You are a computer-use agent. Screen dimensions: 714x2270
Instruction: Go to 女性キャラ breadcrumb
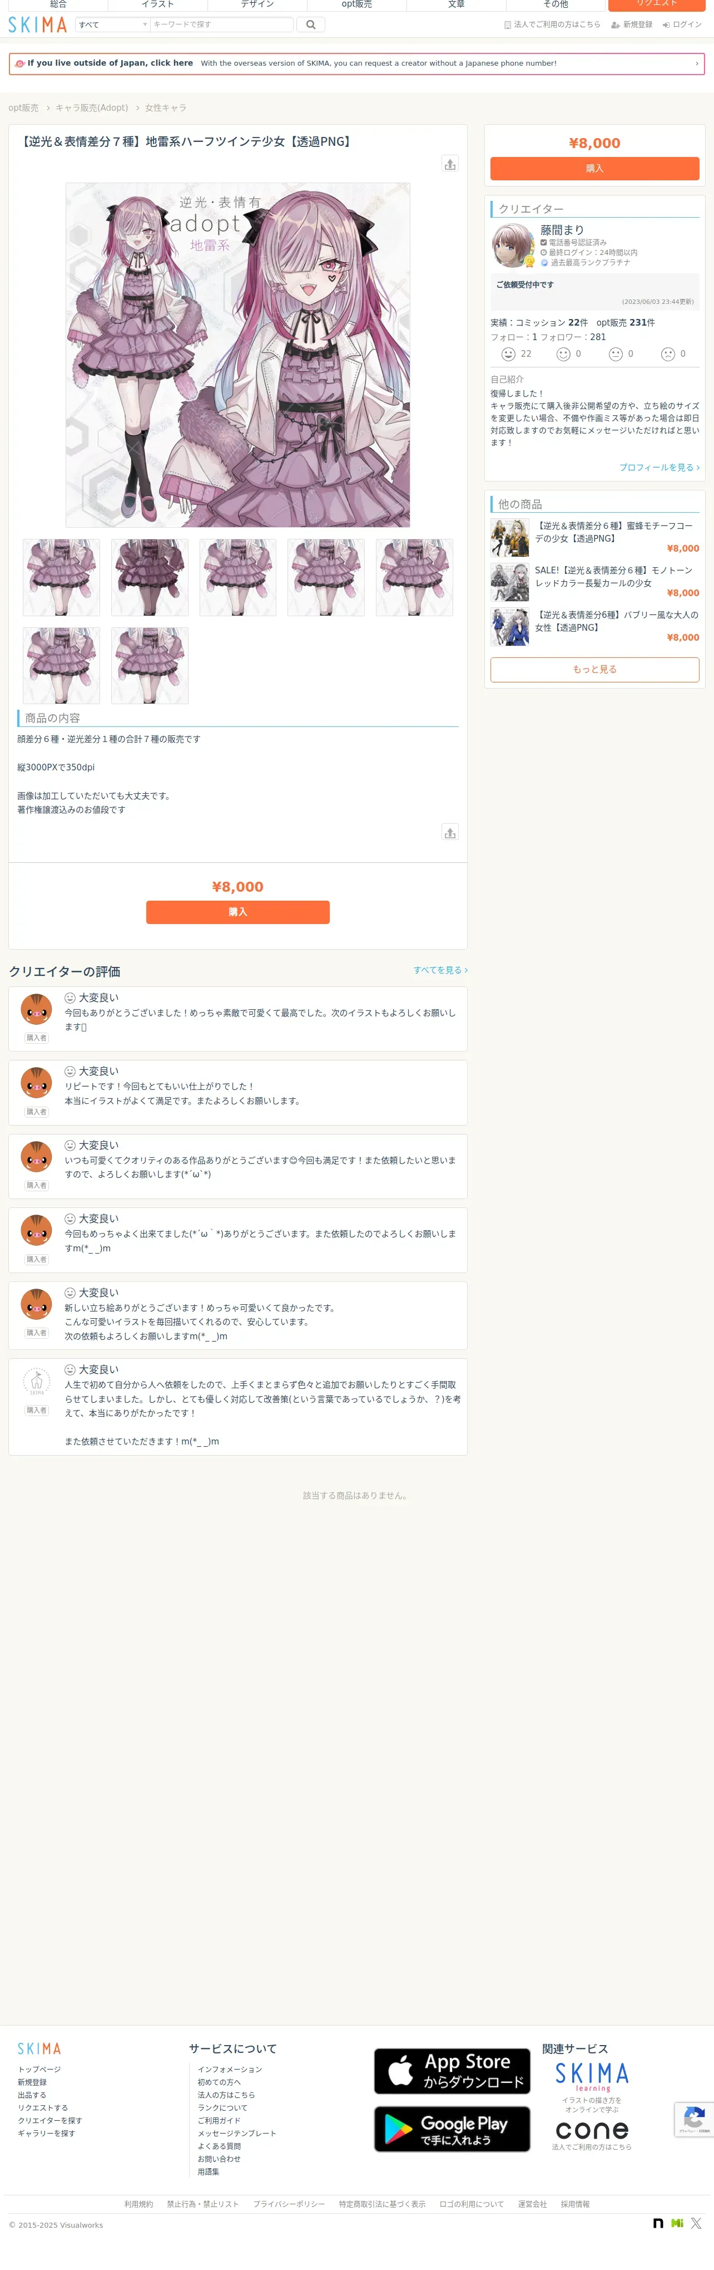click(x=166, y=107)
